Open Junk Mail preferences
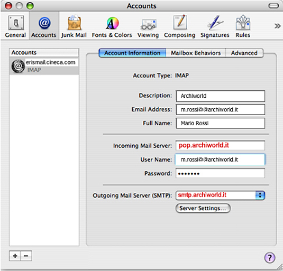283x271 pixels. point(74,26)
